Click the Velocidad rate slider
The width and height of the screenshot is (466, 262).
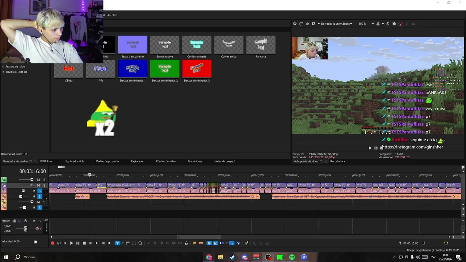(35, 242)
